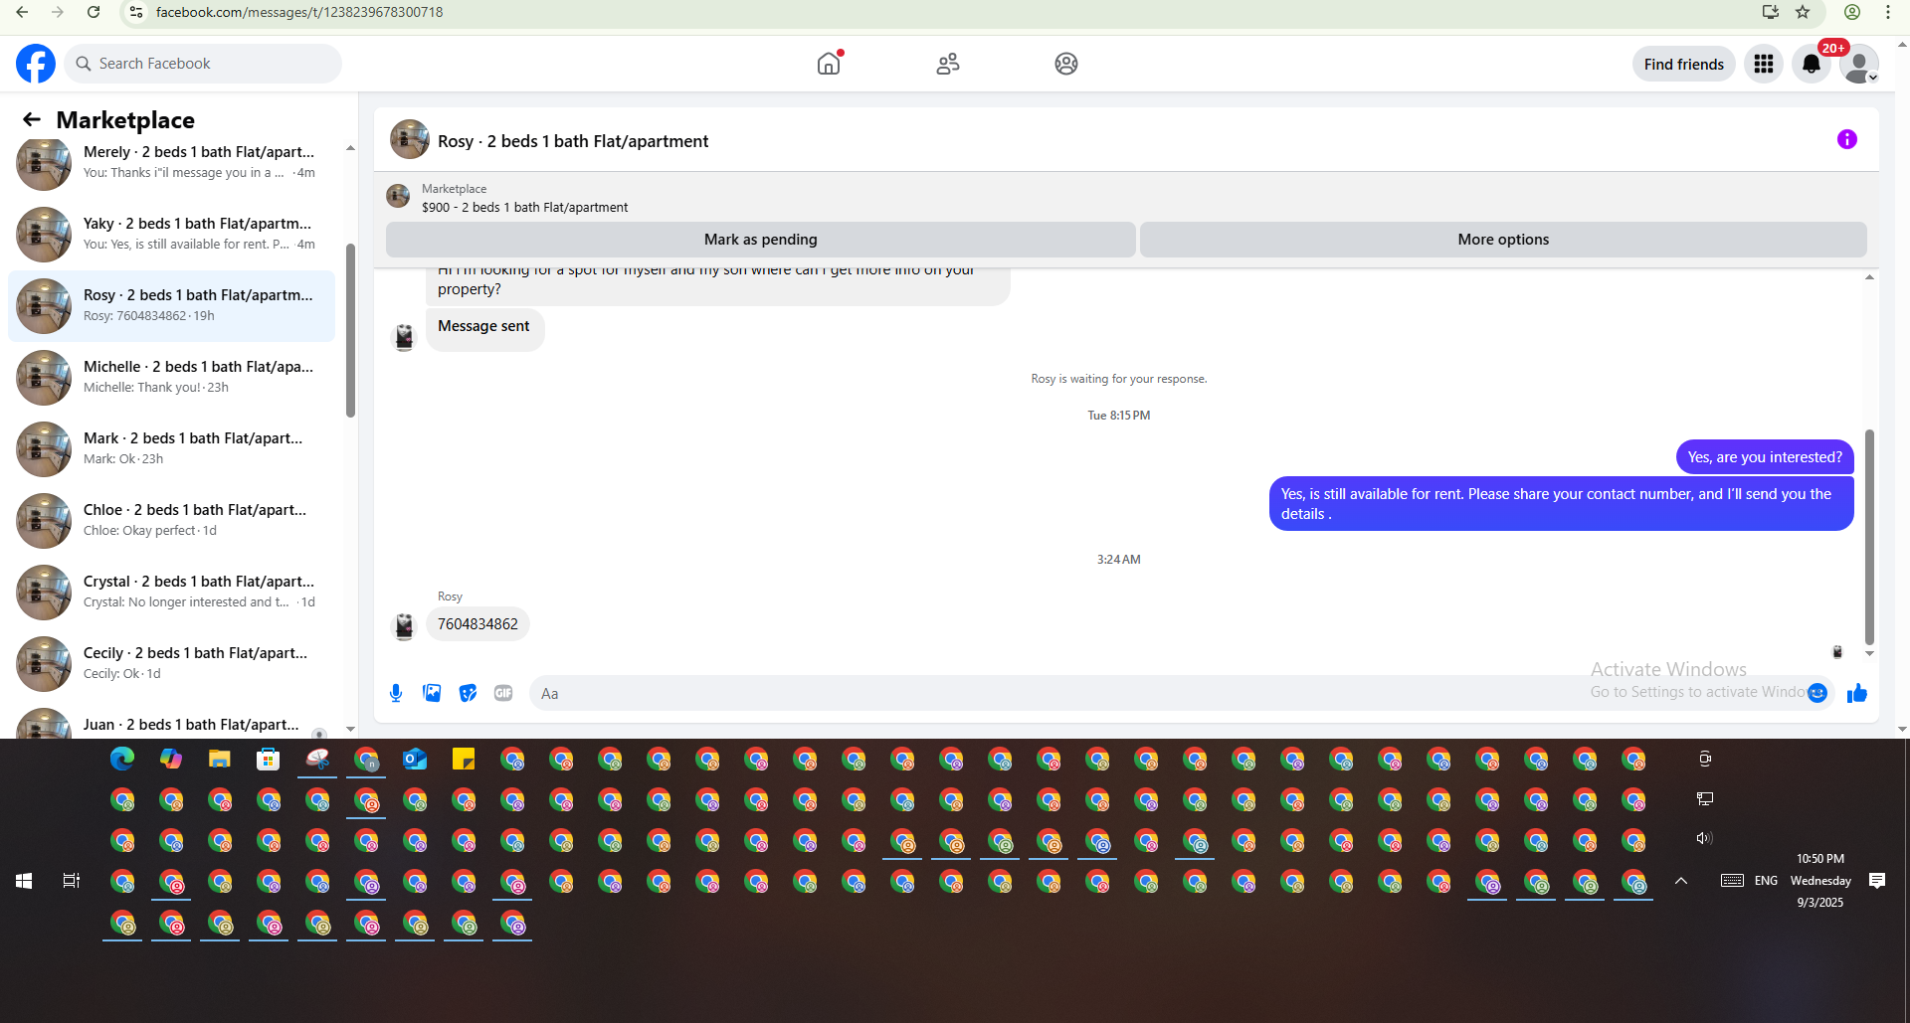The width and height of the screenshot is (1910, 1023).
Task: Open the GIF picker
Action: [503, 693]
